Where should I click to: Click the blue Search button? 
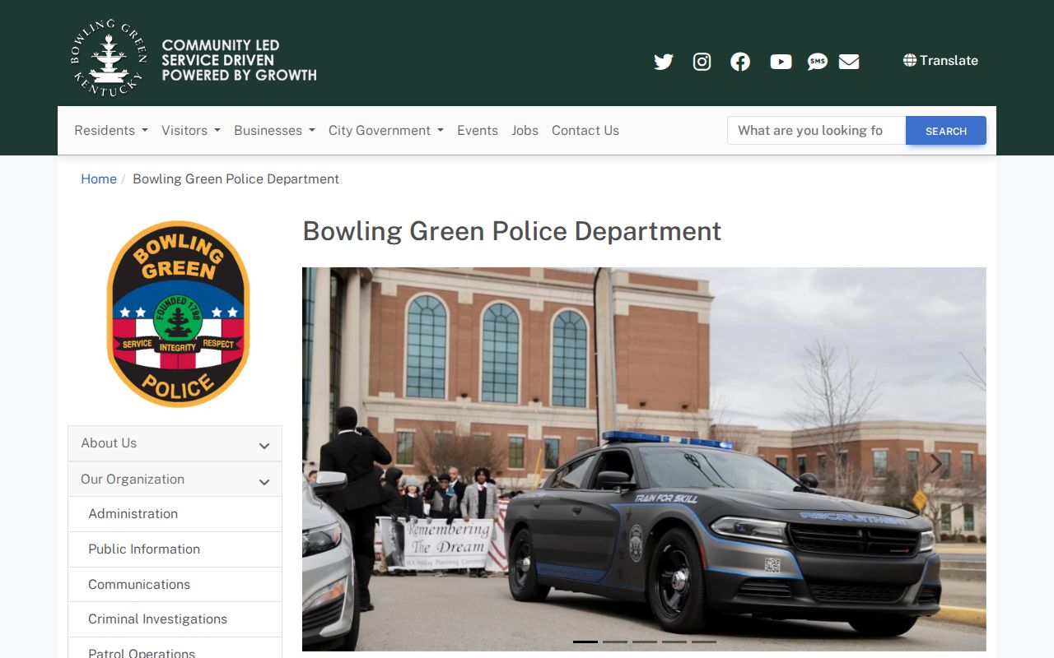[946, 131]
